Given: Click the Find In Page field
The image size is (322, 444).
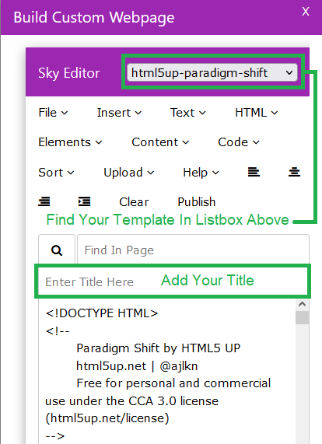Looking at the screenshot, I should pyautogui.click(x=193, y=250).
